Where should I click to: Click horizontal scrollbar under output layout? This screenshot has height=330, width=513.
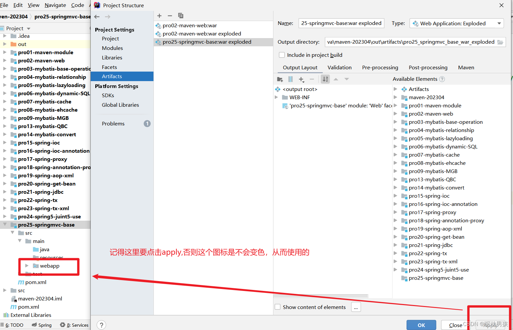pos(321,296)
